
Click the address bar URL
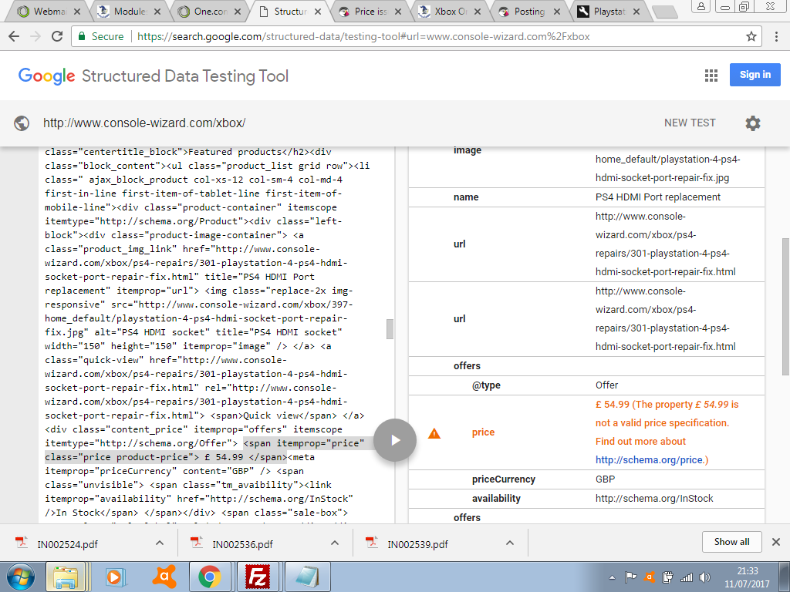click(x=363, y=36)
